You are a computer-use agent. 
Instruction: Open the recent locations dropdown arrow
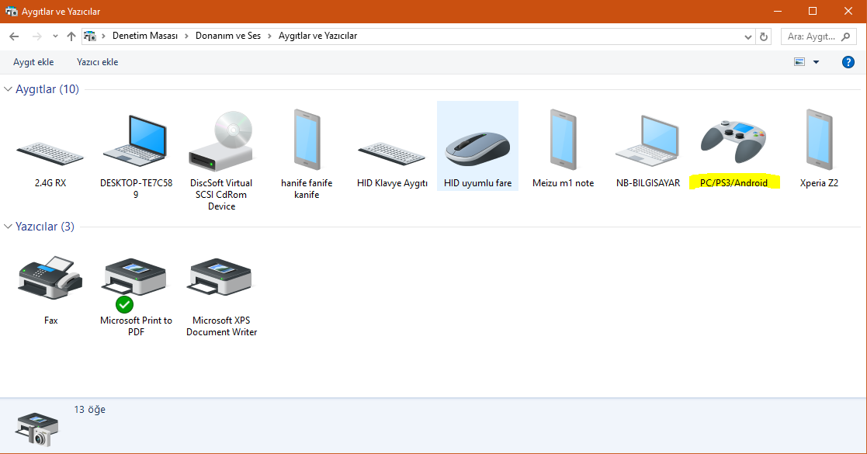pos(55,36)
